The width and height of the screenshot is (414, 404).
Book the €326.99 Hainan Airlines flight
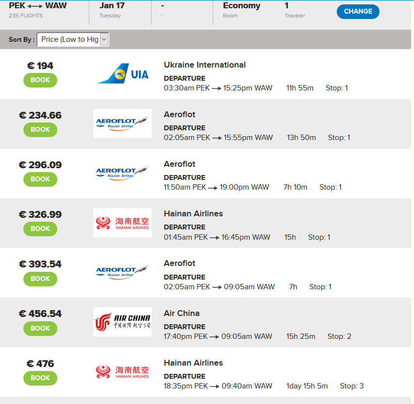pos(40,229)
